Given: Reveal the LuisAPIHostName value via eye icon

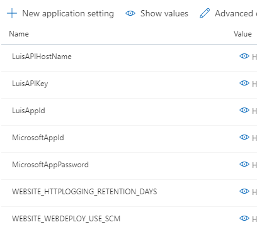Looking at the screenshot, I should point(244,56).
